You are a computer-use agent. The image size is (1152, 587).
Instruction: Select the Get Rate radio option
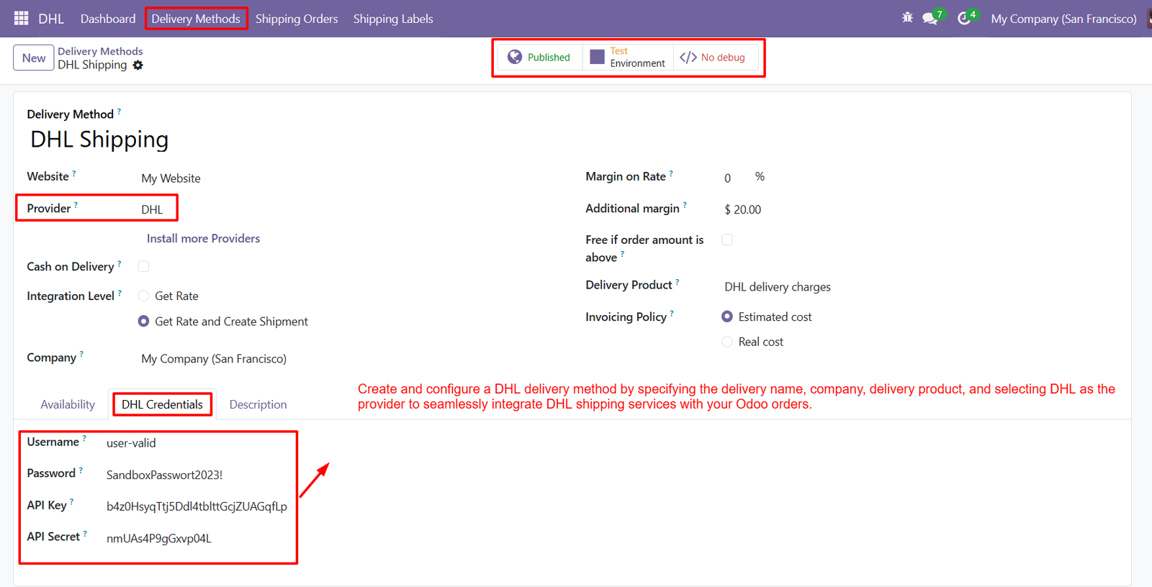[x=144, y=296]
